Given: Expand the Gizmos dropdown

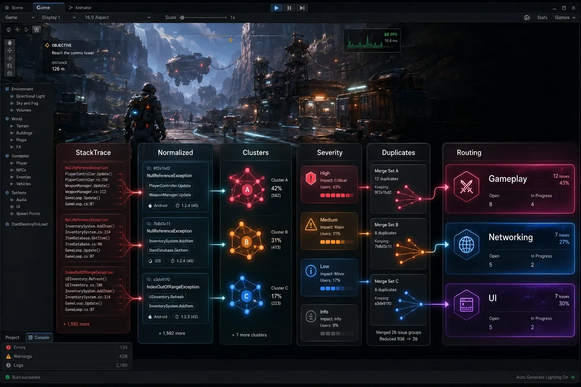Looking at the screenshot, I should 565,17.
